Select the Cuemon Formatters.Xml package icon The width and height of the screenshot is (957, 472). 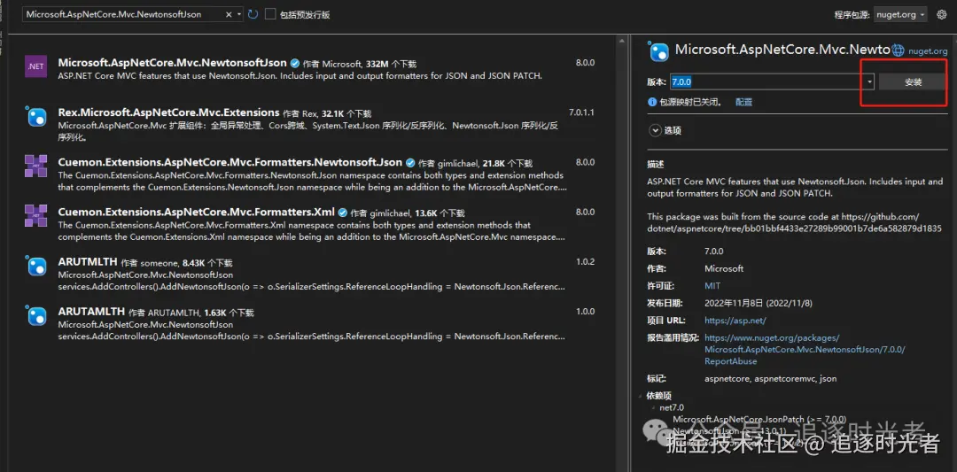(36, 215)
